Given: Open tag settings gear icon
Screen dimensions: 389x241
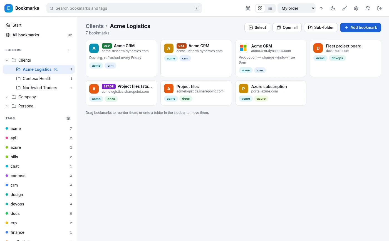Looking at the screenshot, I should 68,118.
